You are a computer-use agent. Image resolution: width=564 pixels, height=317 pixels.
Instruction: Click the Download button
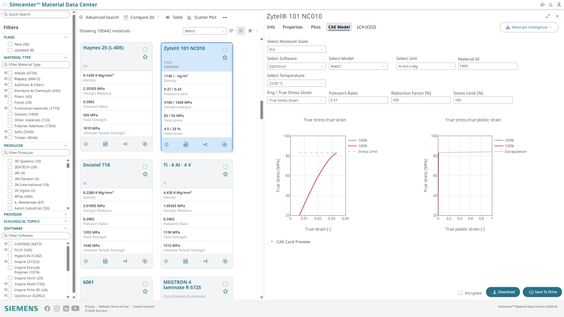pos(503,292)
